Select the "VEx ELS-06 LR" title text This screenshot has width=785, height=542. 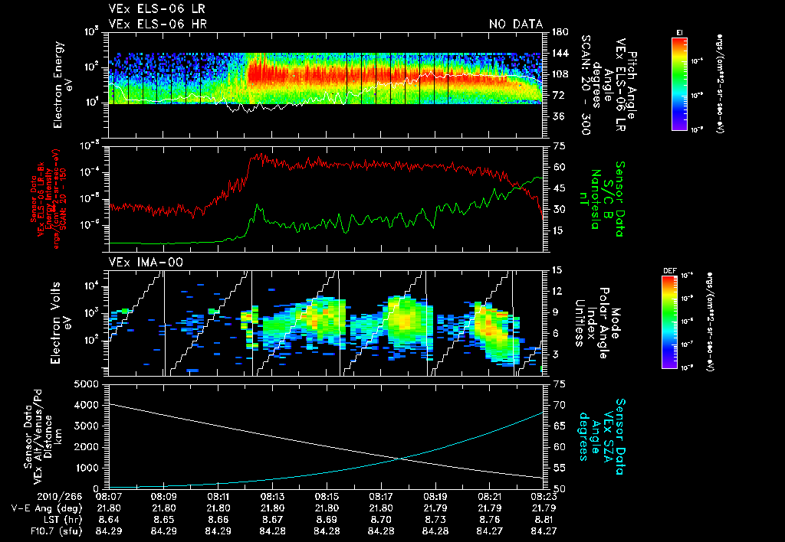tap(156, 9)
